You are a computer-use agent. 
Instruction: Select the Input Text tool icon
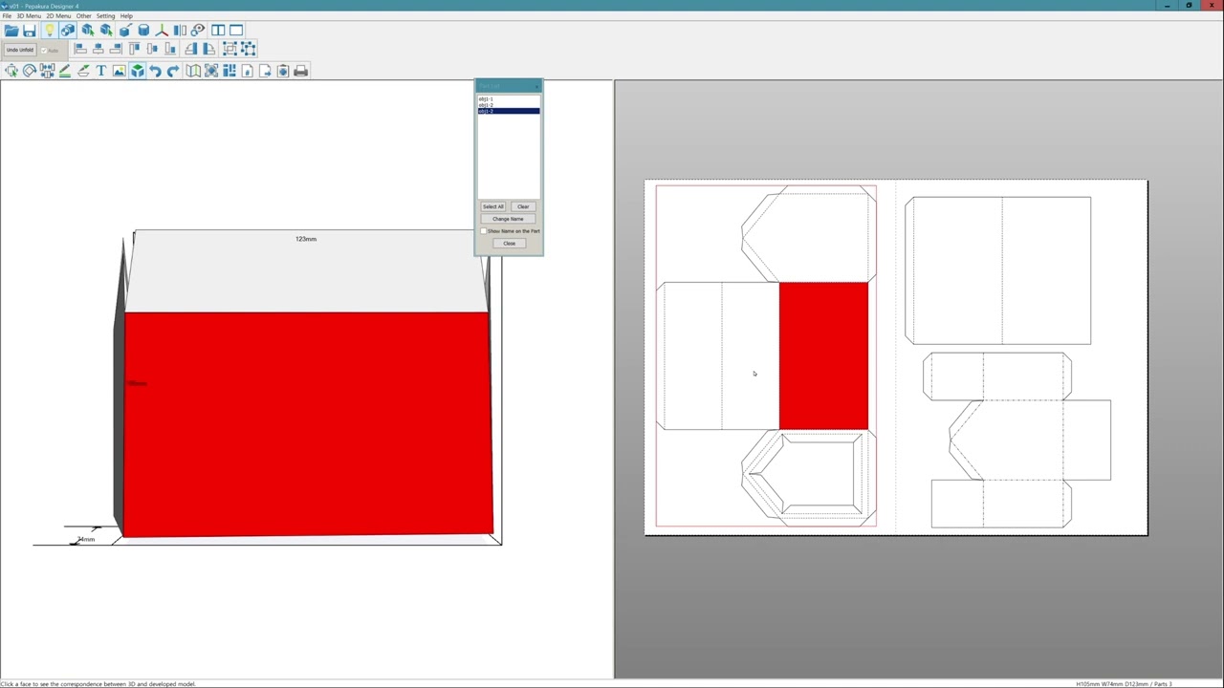click(x=101, y=71)
